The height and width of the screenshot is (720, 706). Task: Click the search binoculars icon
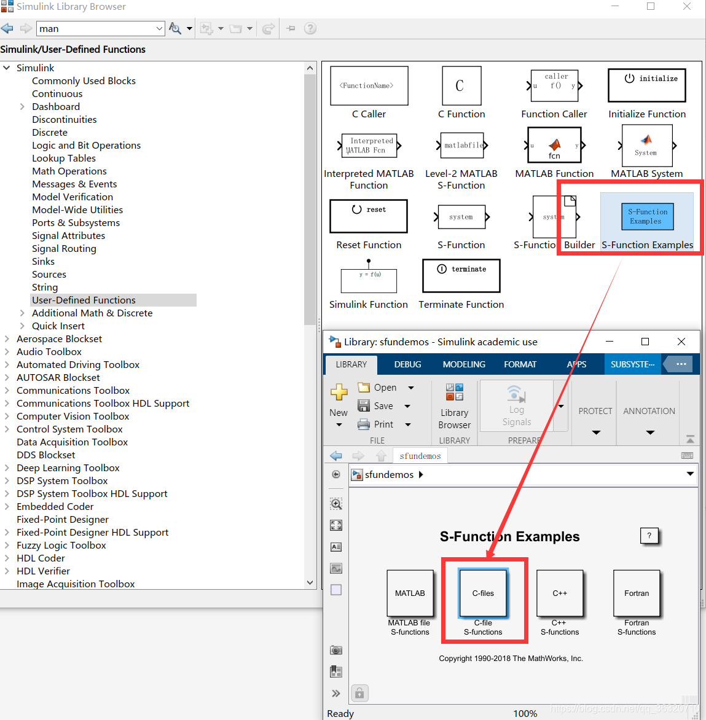(175, 28)
